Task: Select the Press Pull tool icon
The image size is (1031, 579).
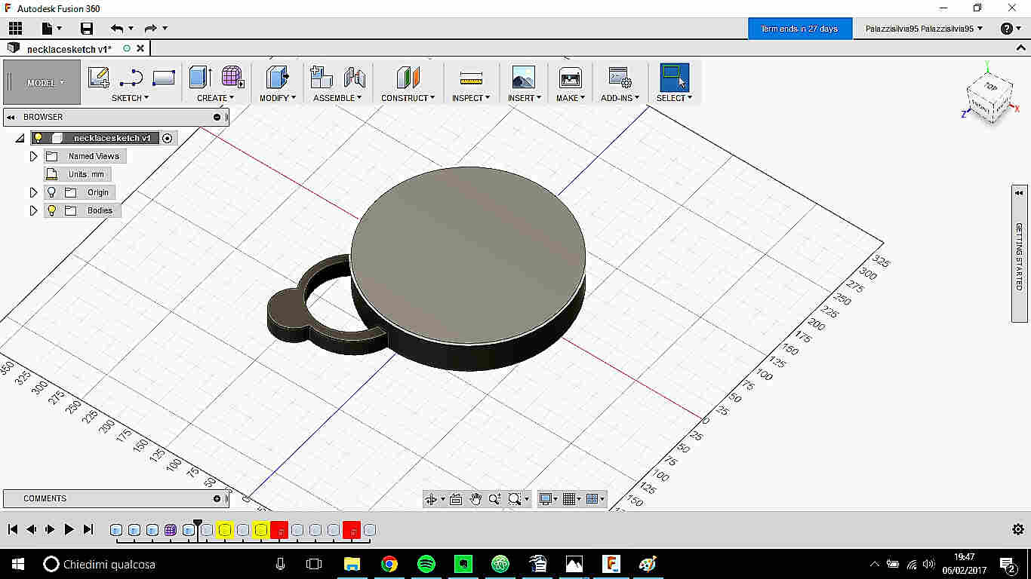Action: tap(277, 78)
